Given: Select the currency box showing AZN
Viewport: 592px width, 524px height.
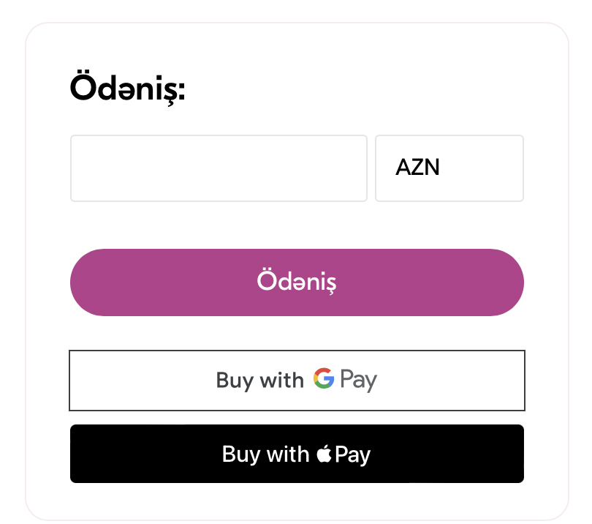Looking at the screenshot, I should [449, 168].
